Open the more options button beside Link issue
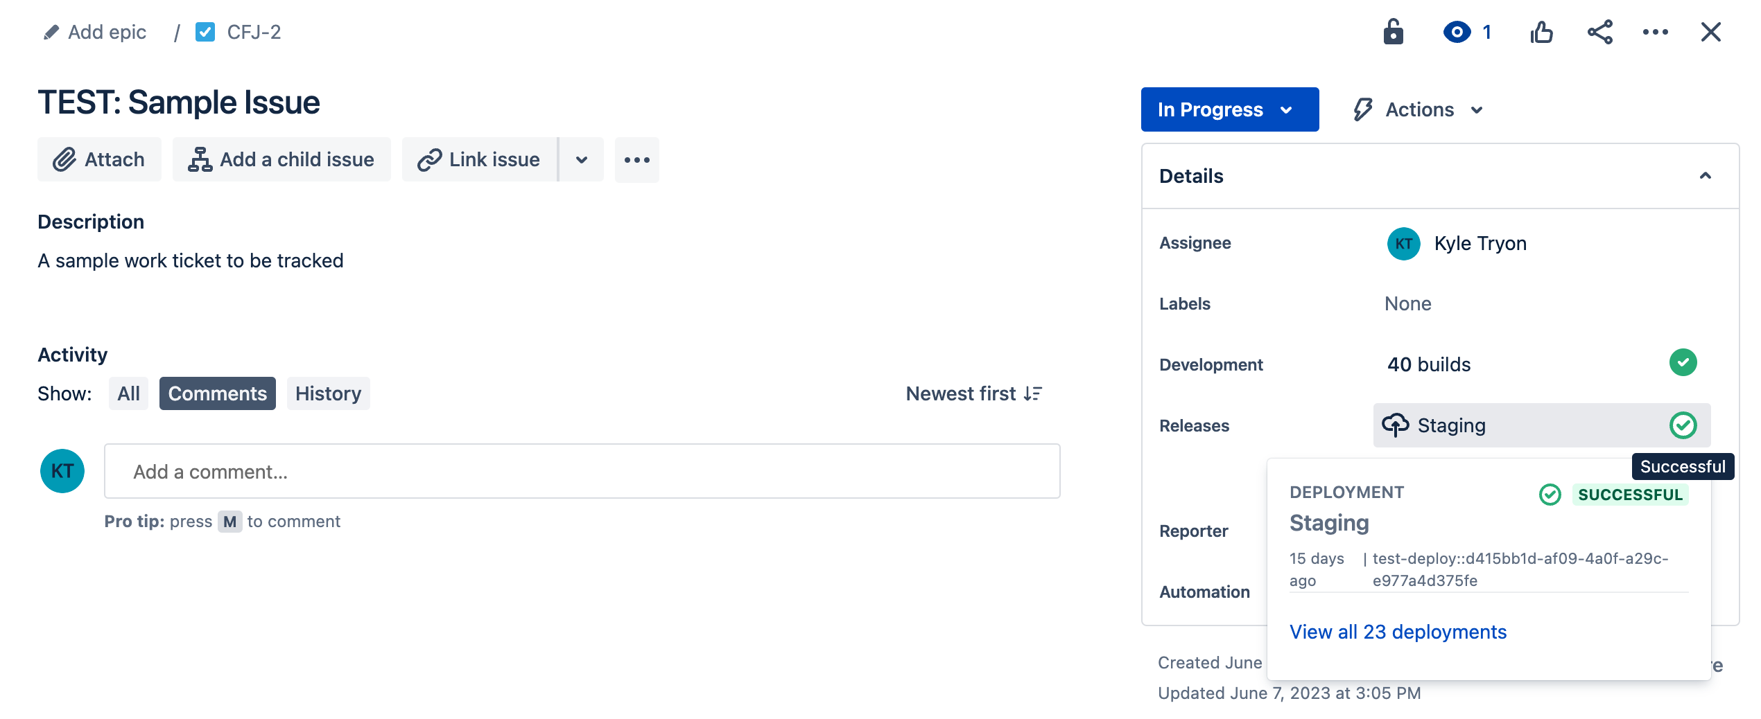This screenshot has width=1761, height=719. coord(636,159)
